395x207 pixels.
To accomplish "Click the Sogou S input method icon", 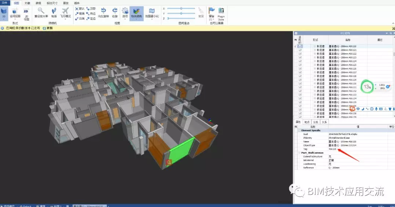I will coord(352,109).
